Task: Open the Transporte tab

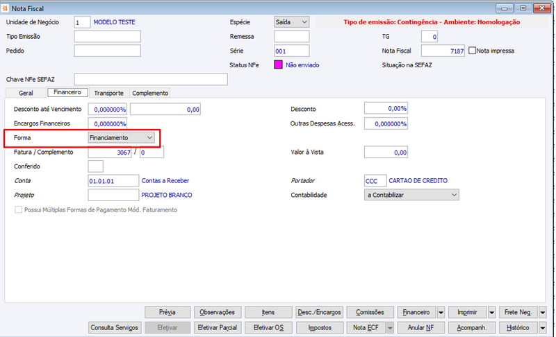Action: 109,93
